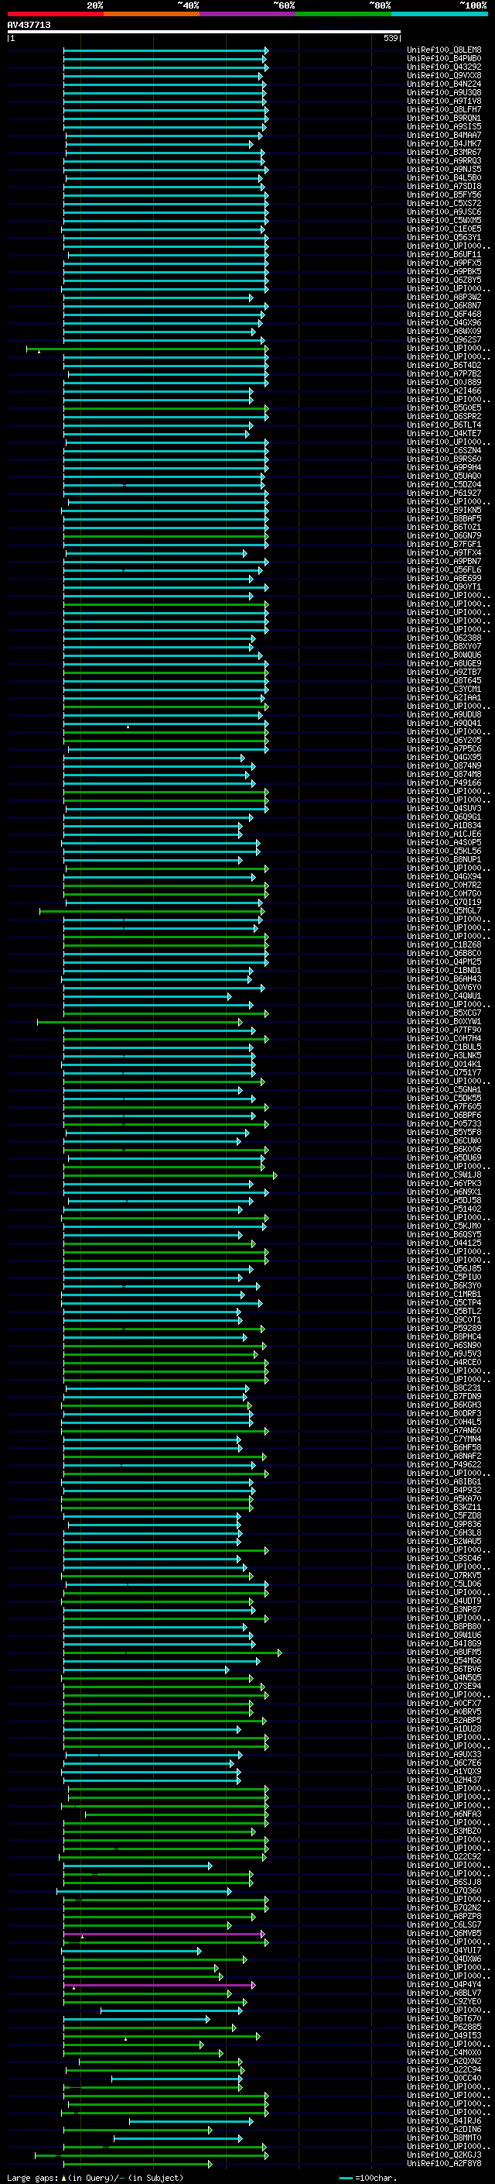Select the UniRef100_C5XS72 label

(444, 204)
